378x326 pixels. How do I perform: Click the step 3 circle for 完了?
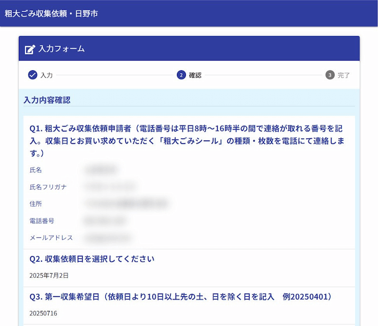tap(330, 75)
